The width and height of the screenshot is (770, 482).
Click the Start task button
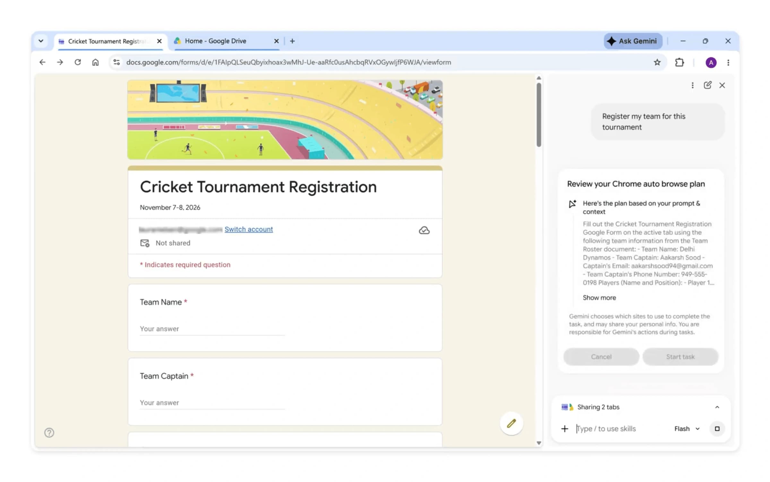(680, 357)
